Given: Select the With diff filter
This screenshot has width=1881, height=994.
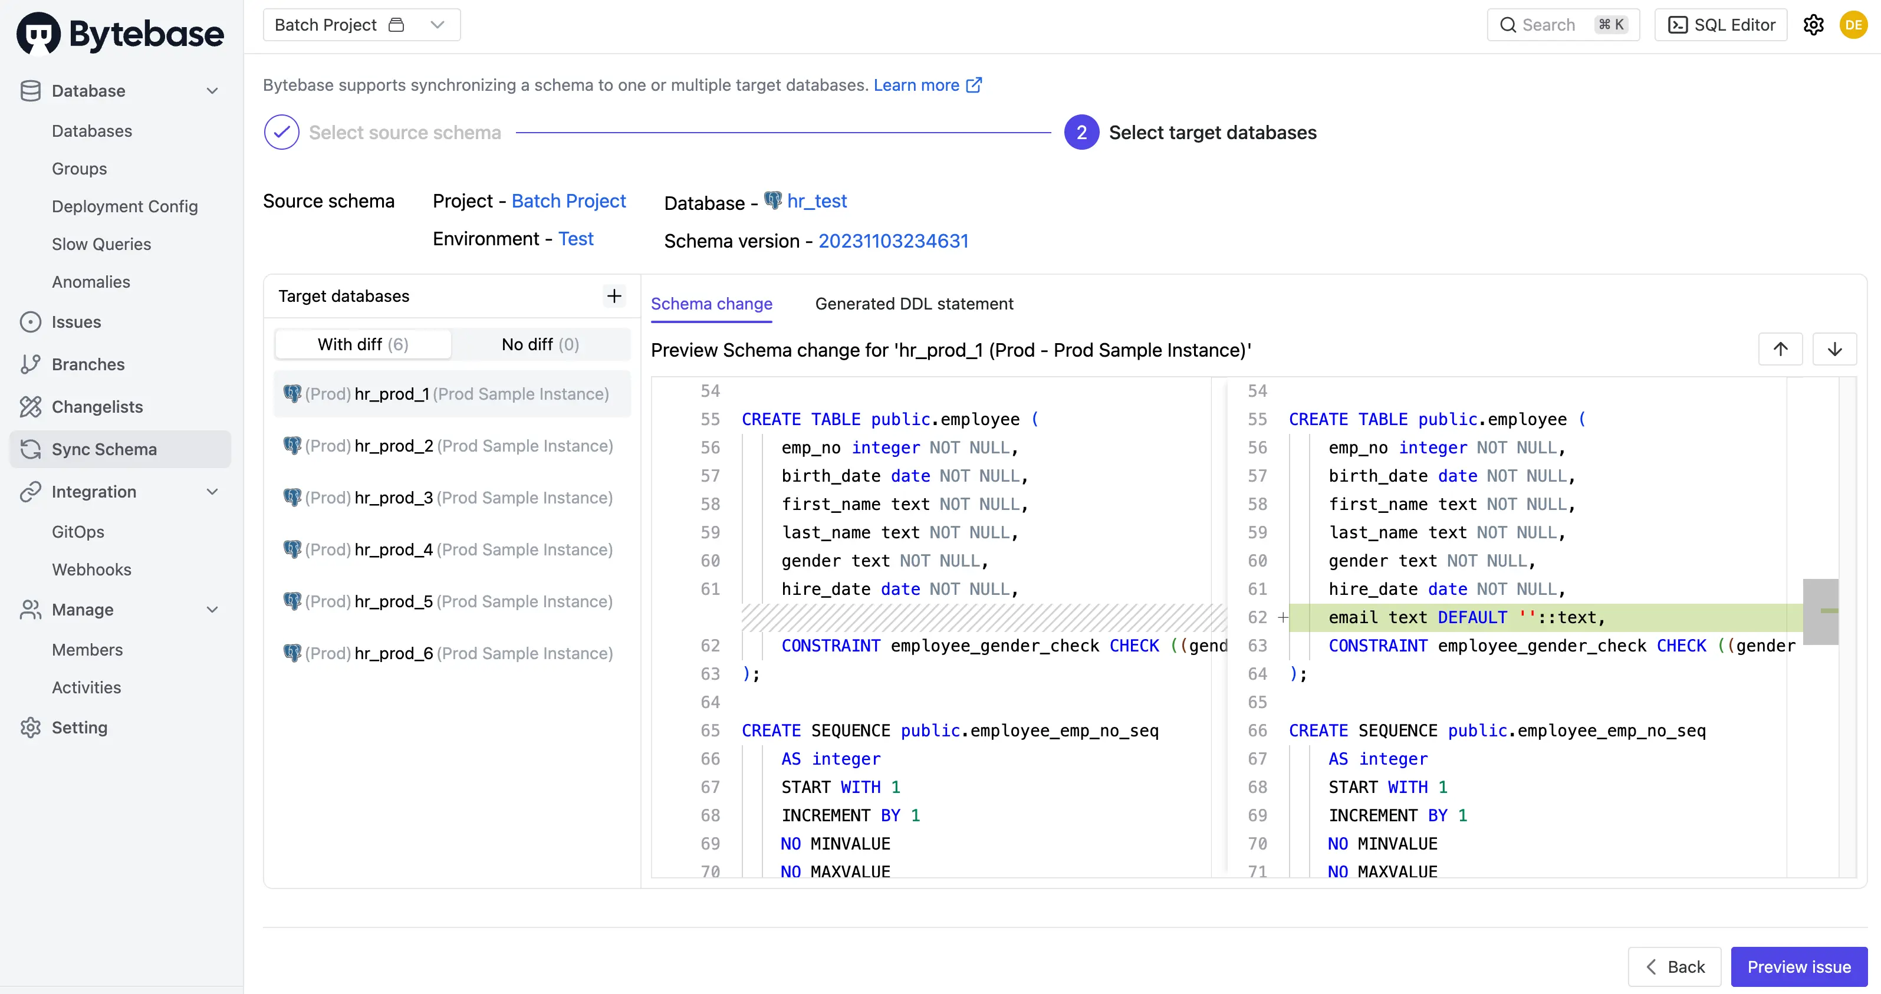Looking at the screenshot, I should pyautogui.click(x=363, y=344).
